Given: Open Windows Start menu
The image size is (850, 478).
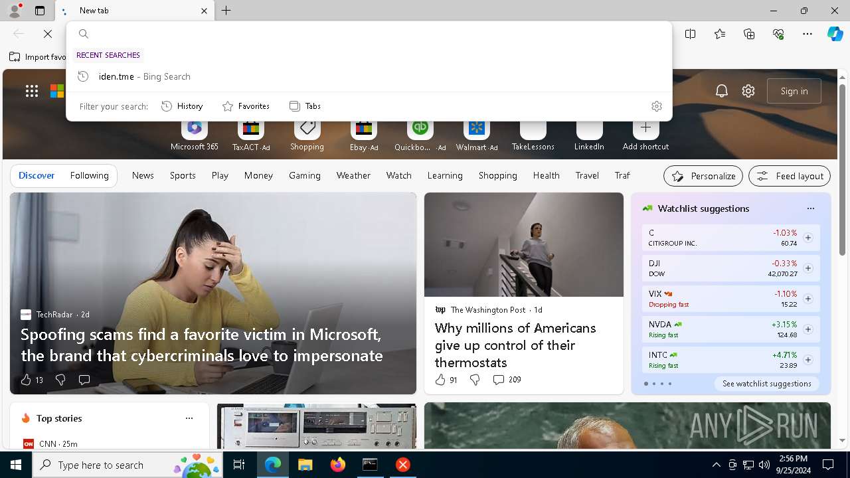Looking at the screenshot, I should pyautogui.click(x=16, y=465).
